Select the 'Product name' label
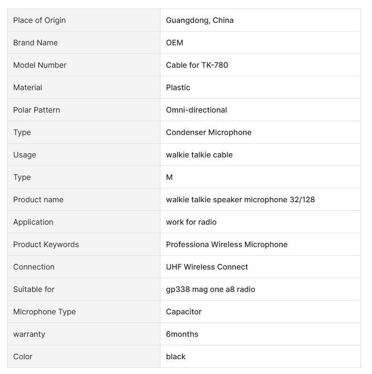Image resolution: width=372 pixels, height=374 pixels. pyautogui.click(x=38, y=199)
